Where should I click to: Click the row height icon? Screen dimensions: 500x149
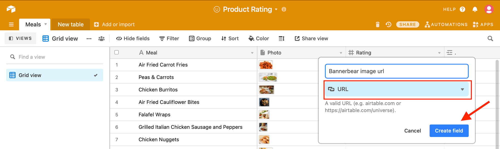[281, 38]
